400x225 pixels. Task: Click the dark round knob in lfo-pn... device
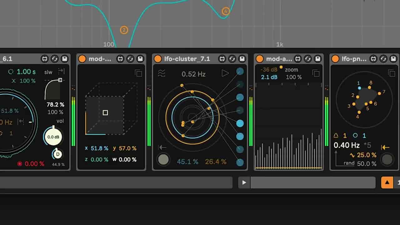tap(387, 159)
